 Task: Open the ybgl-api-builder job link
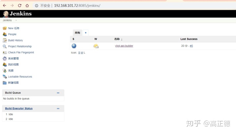coord(124,46)
